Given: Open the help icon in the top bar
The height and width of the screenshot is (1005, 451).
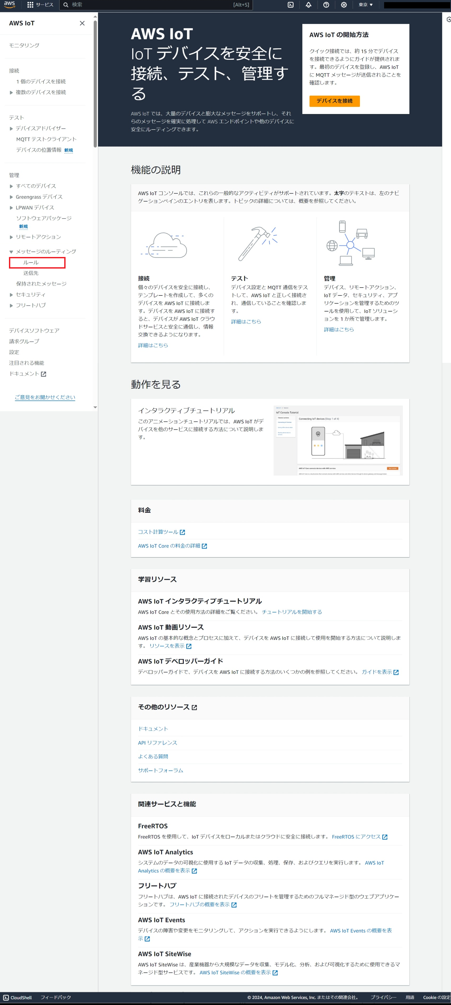Looking at the screenshot, I should [x=326, y=5].
